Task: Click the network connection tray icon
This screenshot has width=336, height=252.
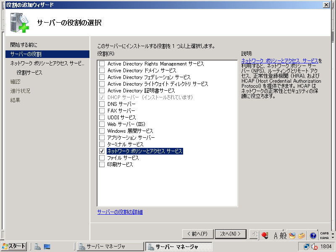Action: (307, 247)
